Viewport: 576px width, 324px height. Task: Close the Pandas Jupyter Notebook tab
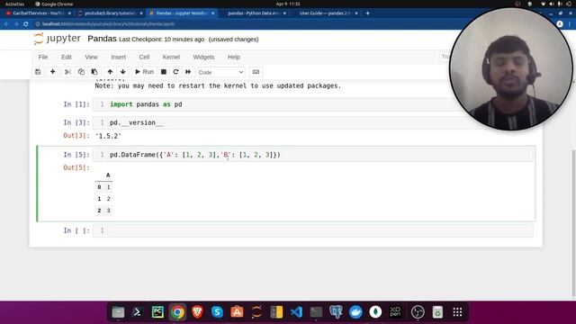[x=212, y=13]
